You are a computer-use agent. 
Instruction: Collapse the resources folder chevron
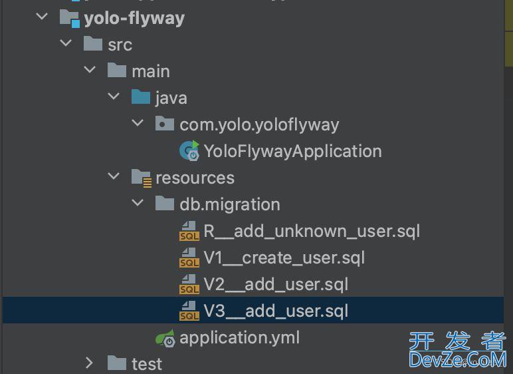tap(114, 176)
